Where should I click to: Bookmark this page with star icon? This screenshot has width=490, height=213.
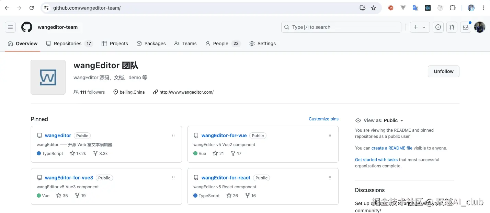[374, 8]
